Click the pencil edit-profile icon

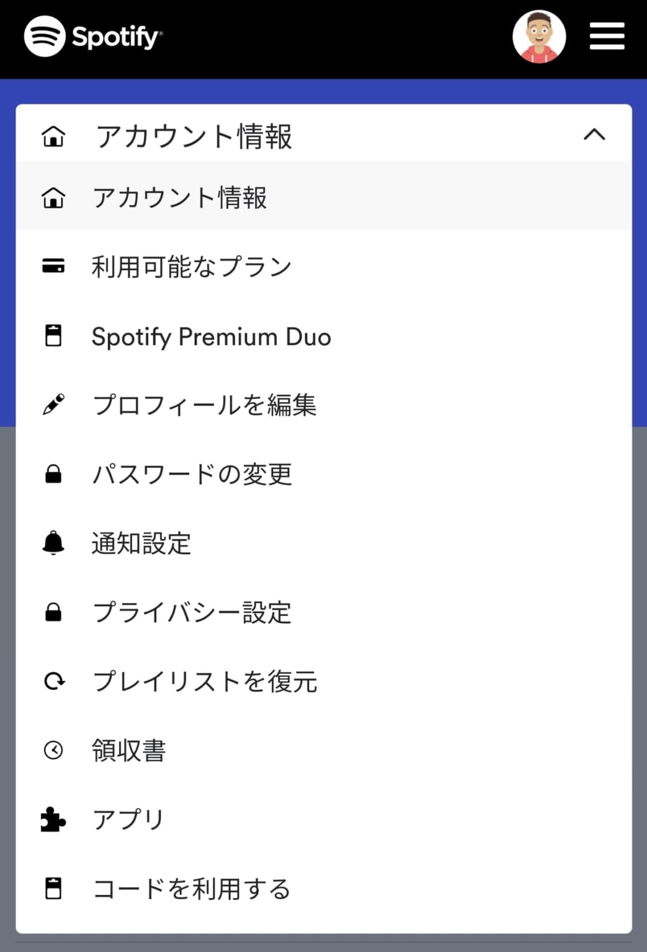tap(53, 404)
